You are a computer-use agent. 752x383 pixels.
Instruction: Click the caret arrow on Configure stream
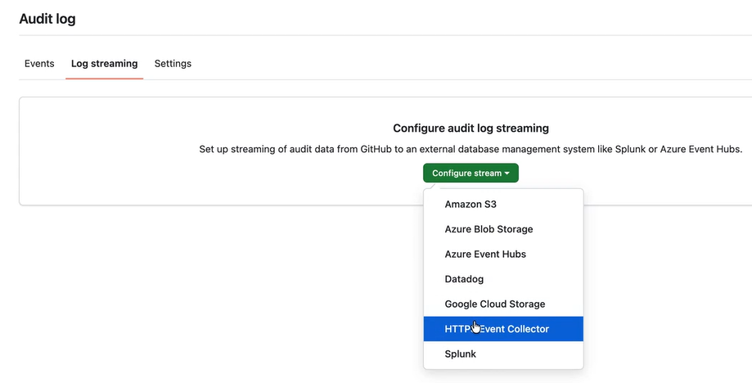[507, 173]
